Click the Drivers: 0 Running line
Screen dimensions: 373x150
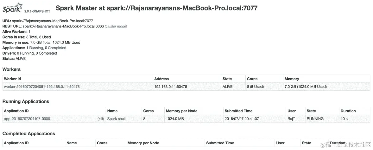point(29,53)
